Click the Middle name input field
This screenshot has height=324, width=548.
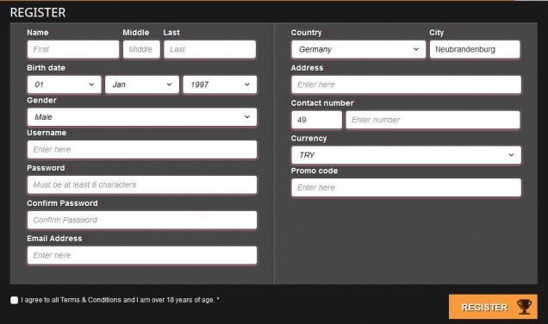[141, 49]
